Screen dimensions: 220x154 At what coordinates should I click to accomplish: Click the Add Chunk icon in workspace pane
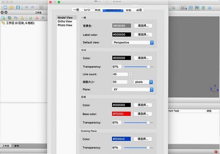[3, 18]
